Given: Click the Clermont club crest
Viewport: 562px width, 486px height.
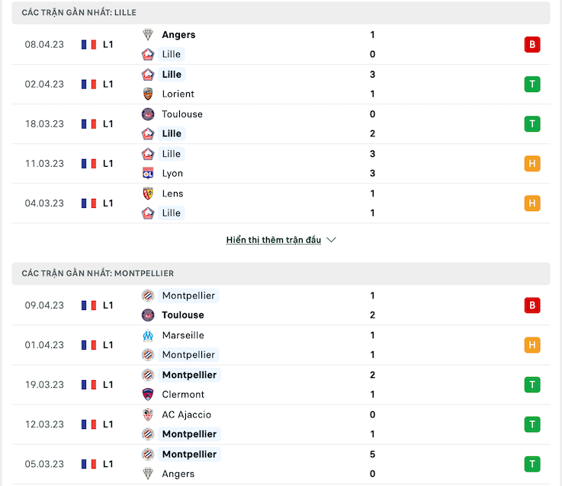Looking at the screenshot, I should pyautogui.click(x=148, y=395).
